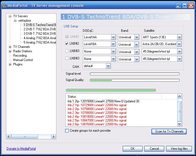Follow the Donate to MediaPortal link
This screenshot has height=156, width=196.
click(x=21, y=149)
